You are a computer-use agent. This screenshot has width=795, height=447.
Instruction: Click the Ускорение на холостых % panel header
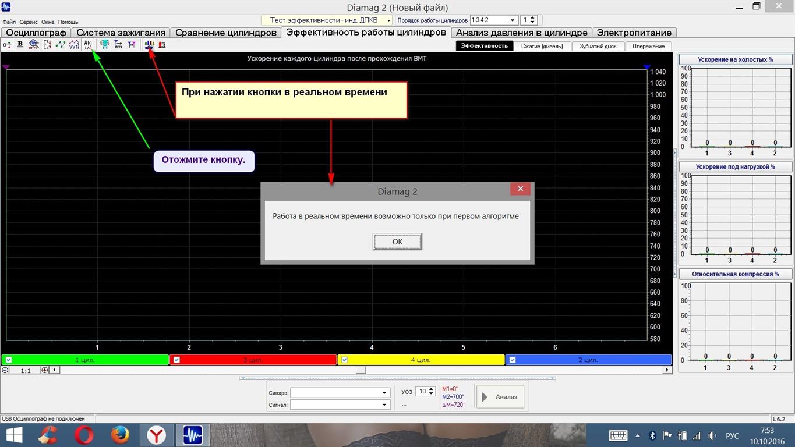pos(735,59)
